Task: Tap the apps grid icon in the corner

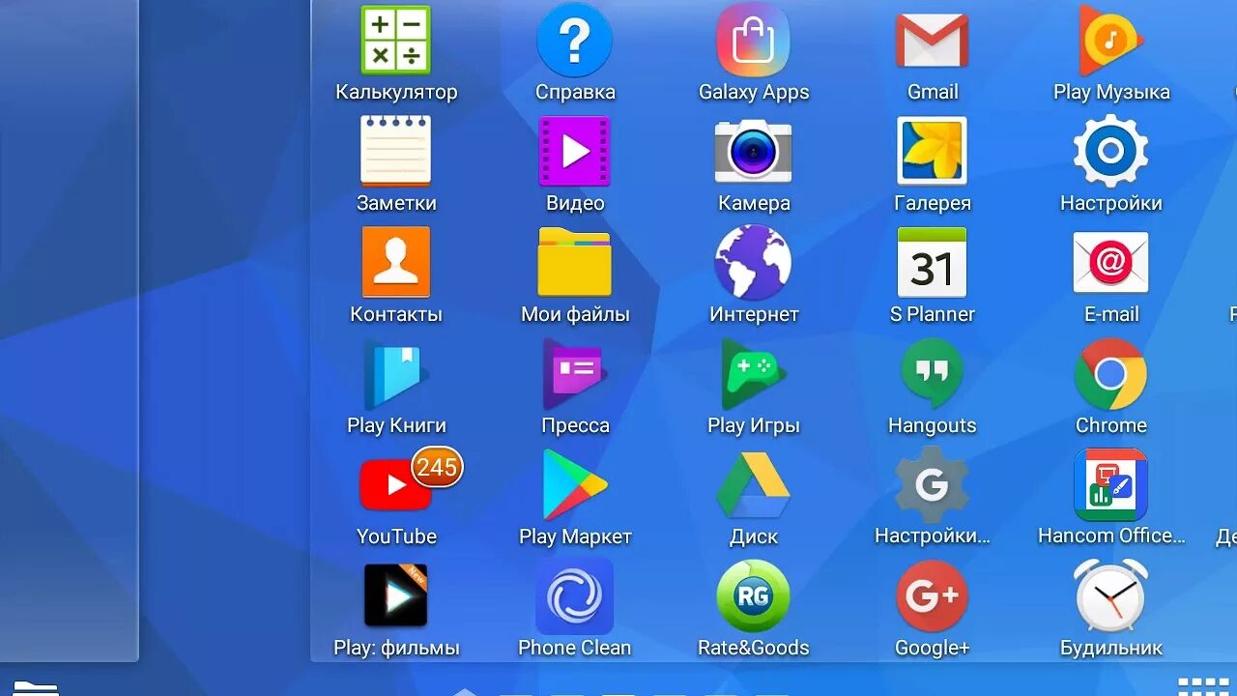Action: pos(1203,686)
